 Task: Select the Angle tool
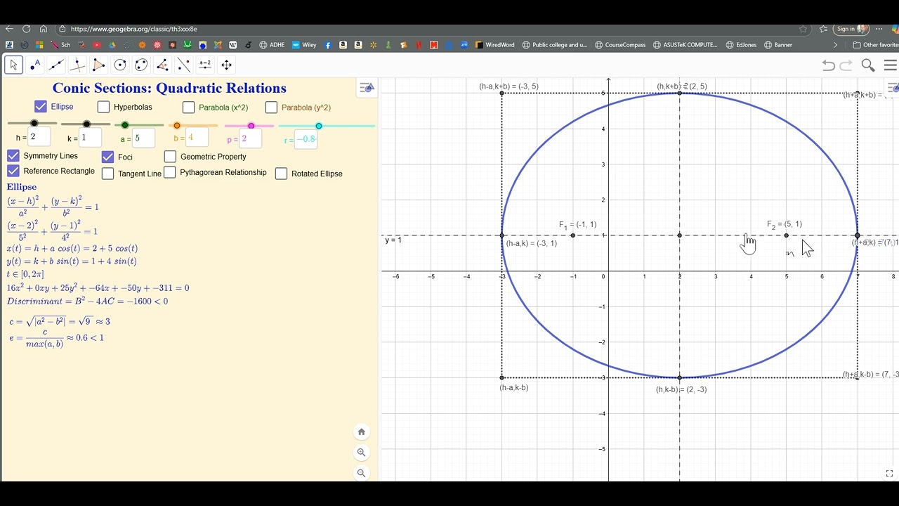(163, 65)
